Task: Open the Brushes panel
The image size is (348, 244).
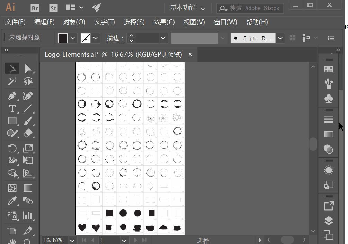Action: click(329, 84)
